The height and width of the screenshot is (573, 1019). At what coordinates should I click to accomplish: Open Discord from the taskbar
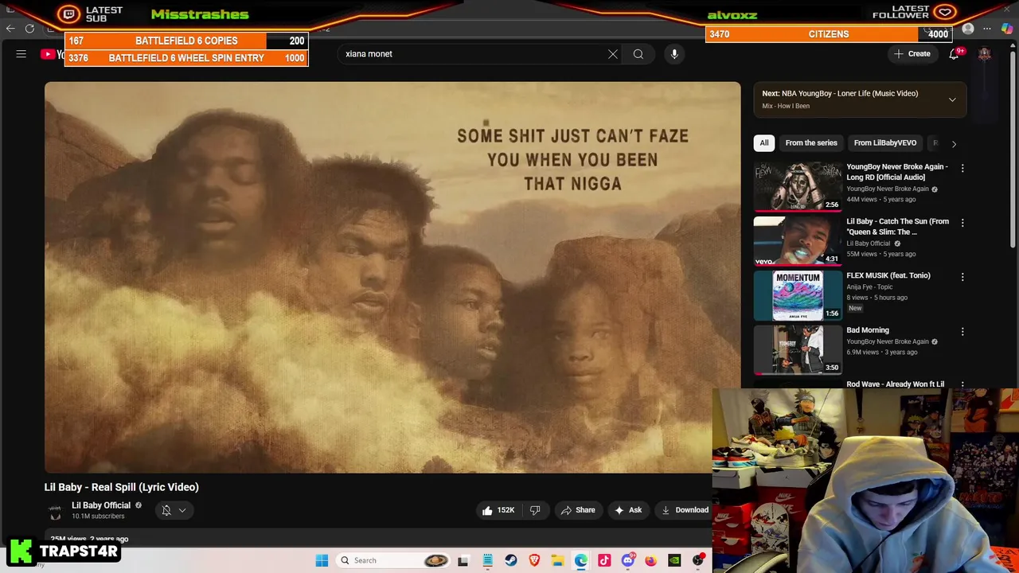(x=627, y=560)
